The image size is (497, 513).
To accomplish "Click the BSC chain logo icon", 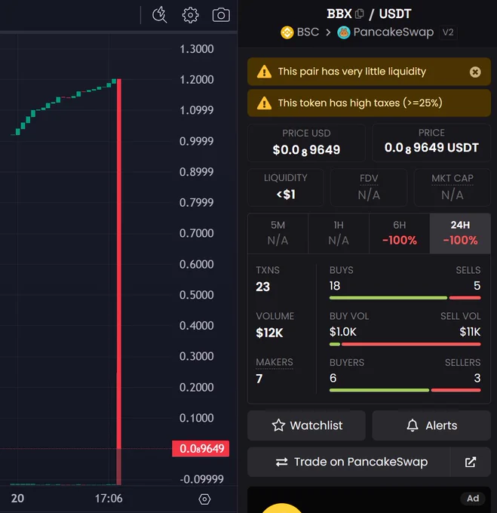I will (x=287, y=32).
